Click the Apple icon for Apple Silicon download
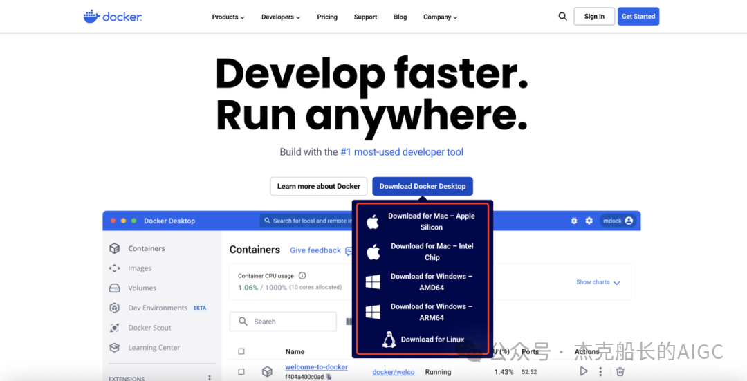The height and width of the screenshot is (381, 747). (373, 221)
